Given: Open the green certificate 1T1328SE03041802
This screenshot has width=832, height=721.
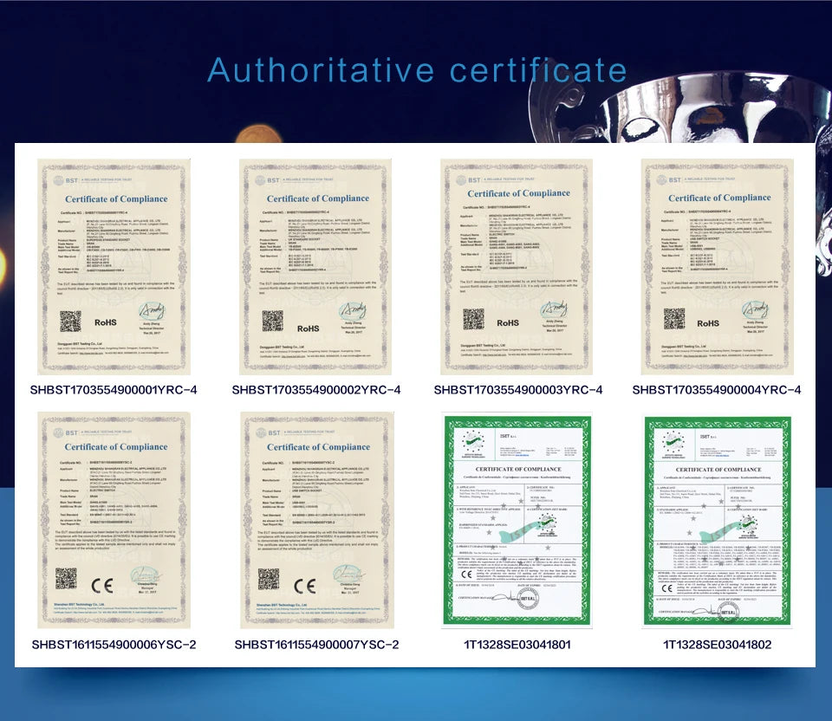Looking at the screenshot, I should [718, 522].
